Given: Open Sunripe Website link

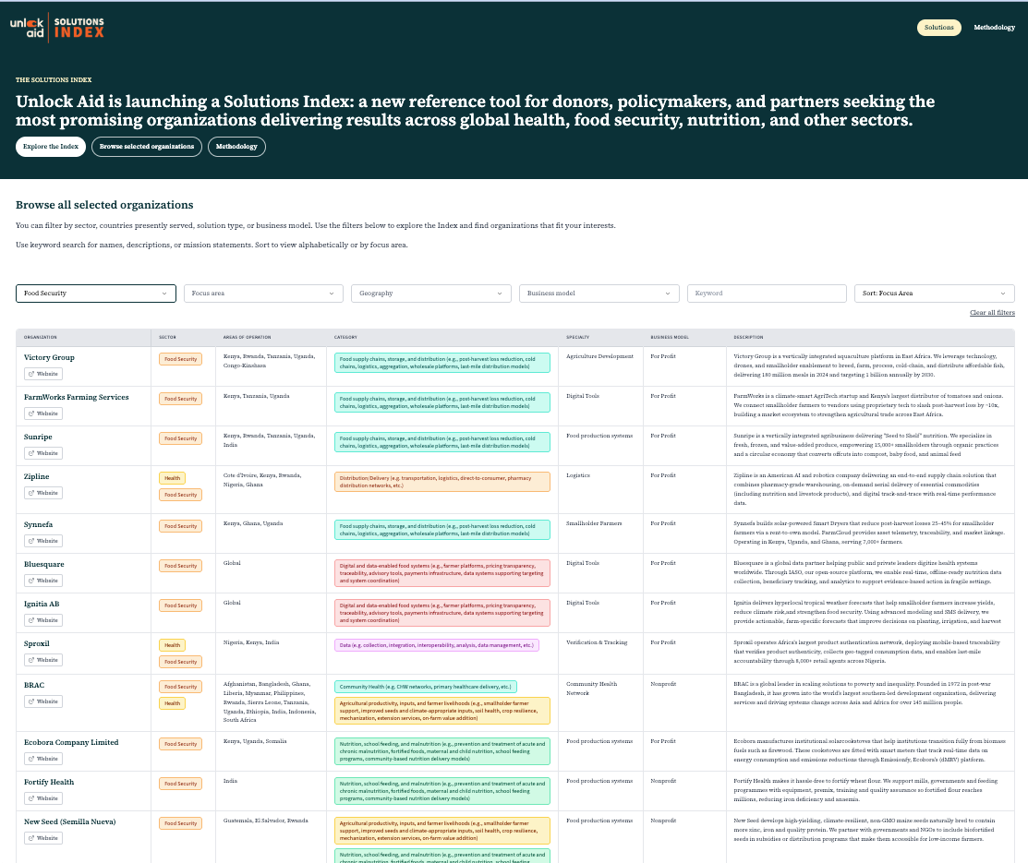Looking at the screenshot, I should tap(43, 453).
